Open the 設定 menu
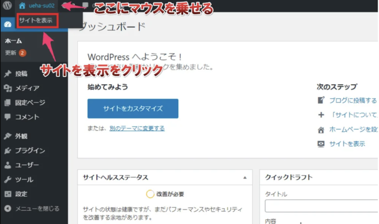 point(21,194)
